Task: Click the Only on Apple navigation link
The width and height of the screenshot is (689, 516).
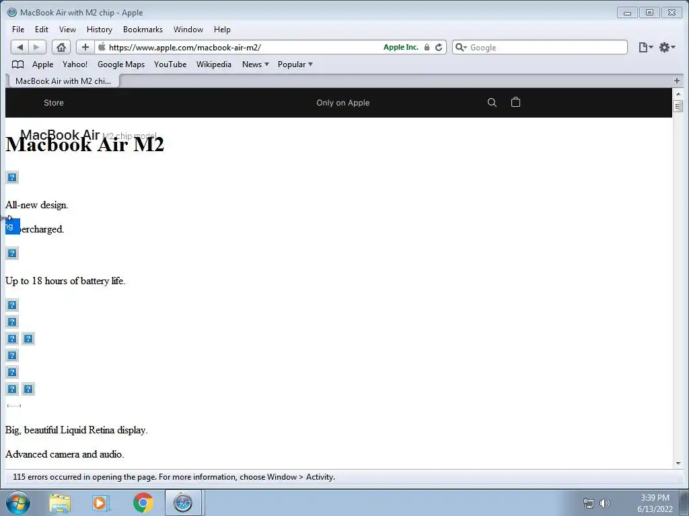Action: click(342, 103)
